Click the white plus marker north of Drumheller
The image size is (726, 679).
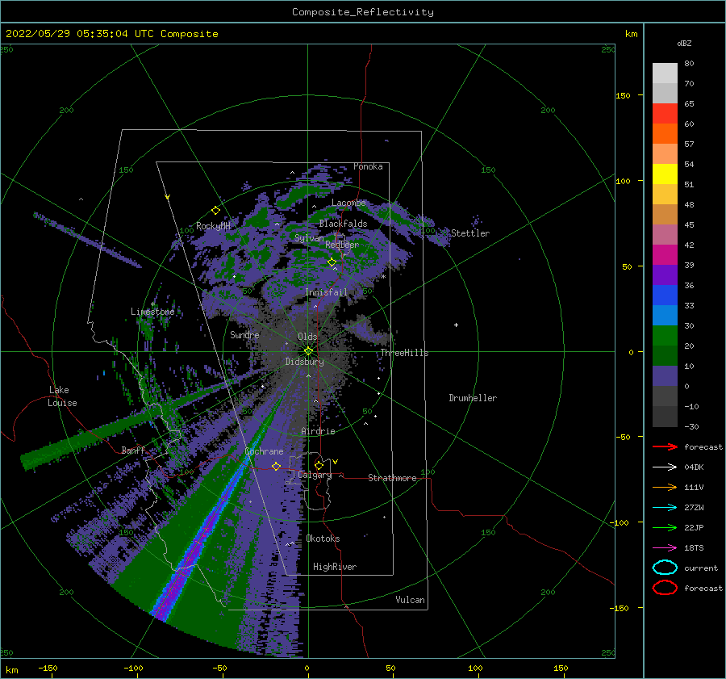click(456, 325)
